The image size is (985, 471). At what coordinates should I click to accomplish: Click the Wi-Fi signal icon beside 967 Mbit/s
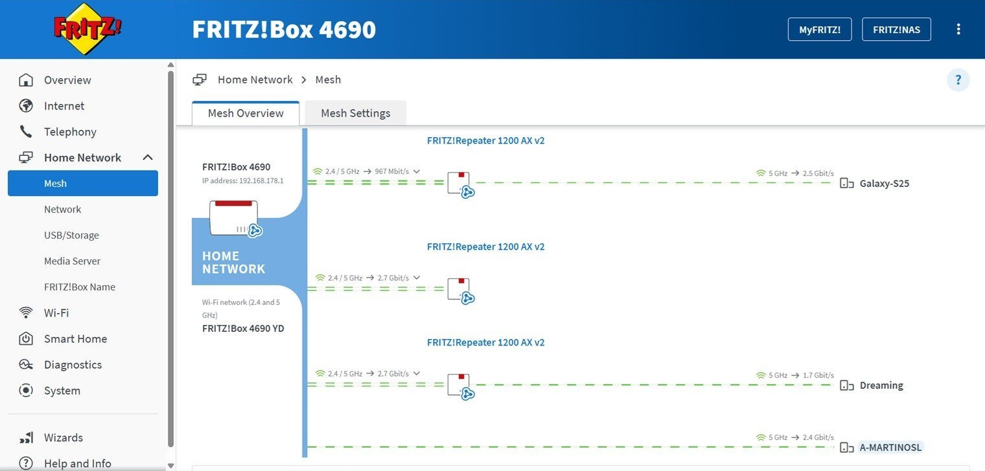point(318,171)
